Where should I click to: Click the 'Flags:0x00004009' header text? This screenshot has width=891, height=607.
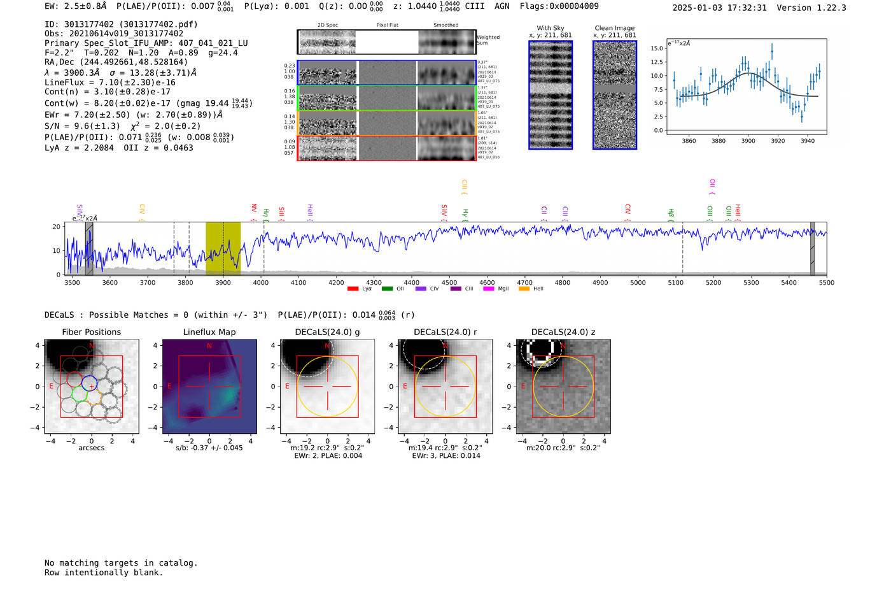point(559,6)
